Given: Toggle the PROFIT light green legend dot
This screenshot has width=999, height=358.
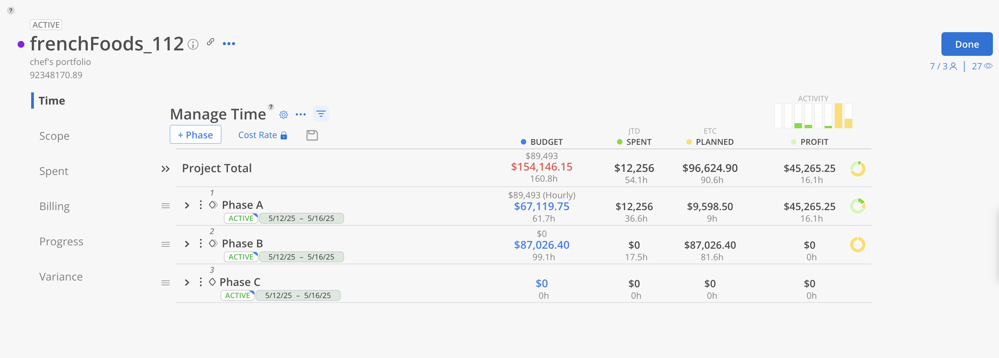Looking at the screenshot, I should [x=793, y=142].
